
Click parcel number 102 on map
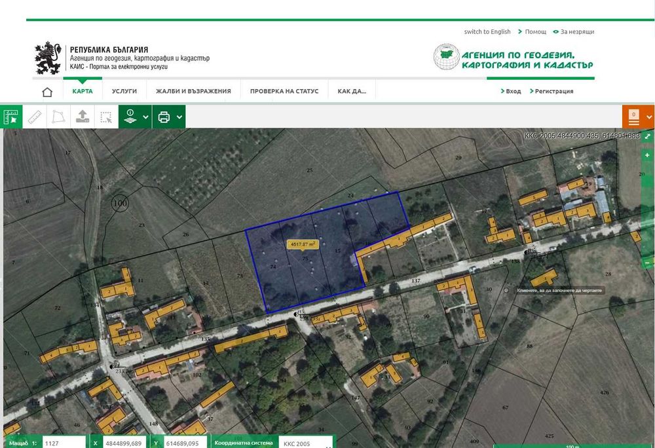tap(196, 375)
